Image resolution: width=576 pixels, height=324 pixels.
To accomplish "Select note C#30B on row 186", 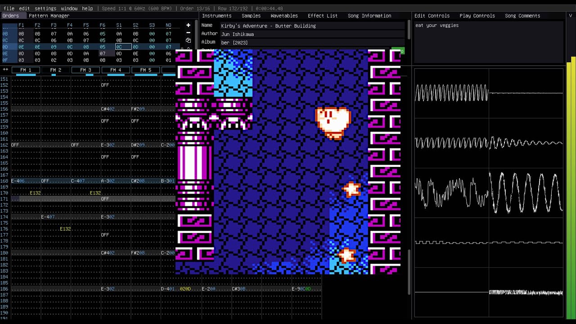I will (x=238, y=289).
